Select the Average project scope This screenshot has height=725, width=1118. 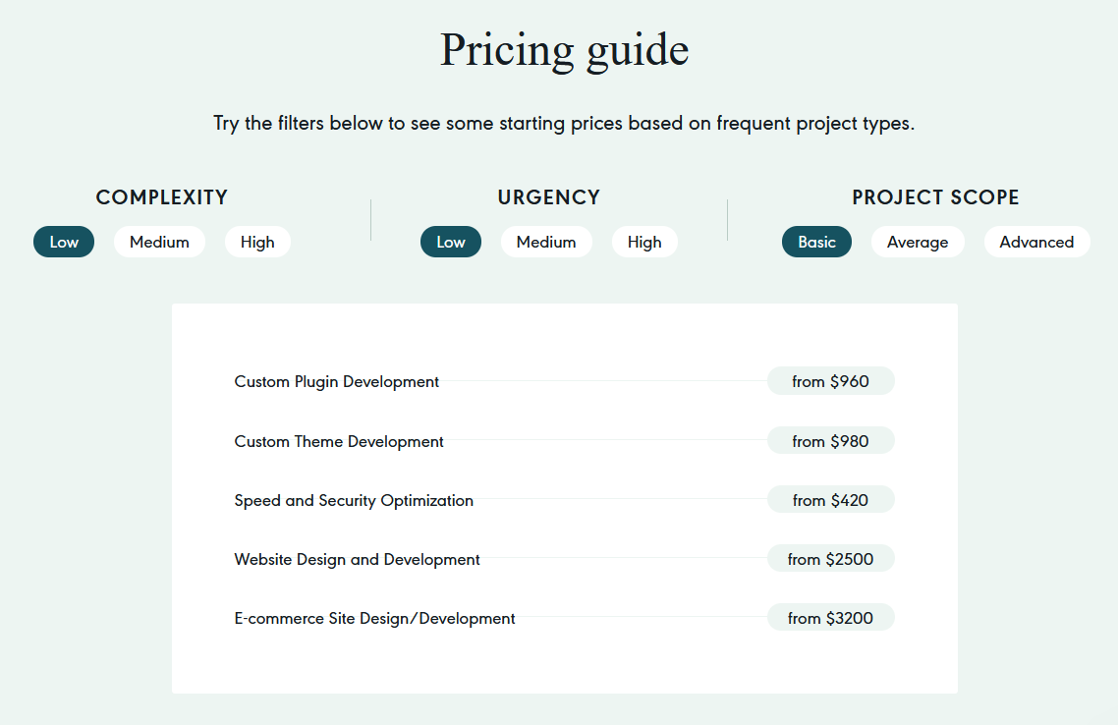coord(918,241)
